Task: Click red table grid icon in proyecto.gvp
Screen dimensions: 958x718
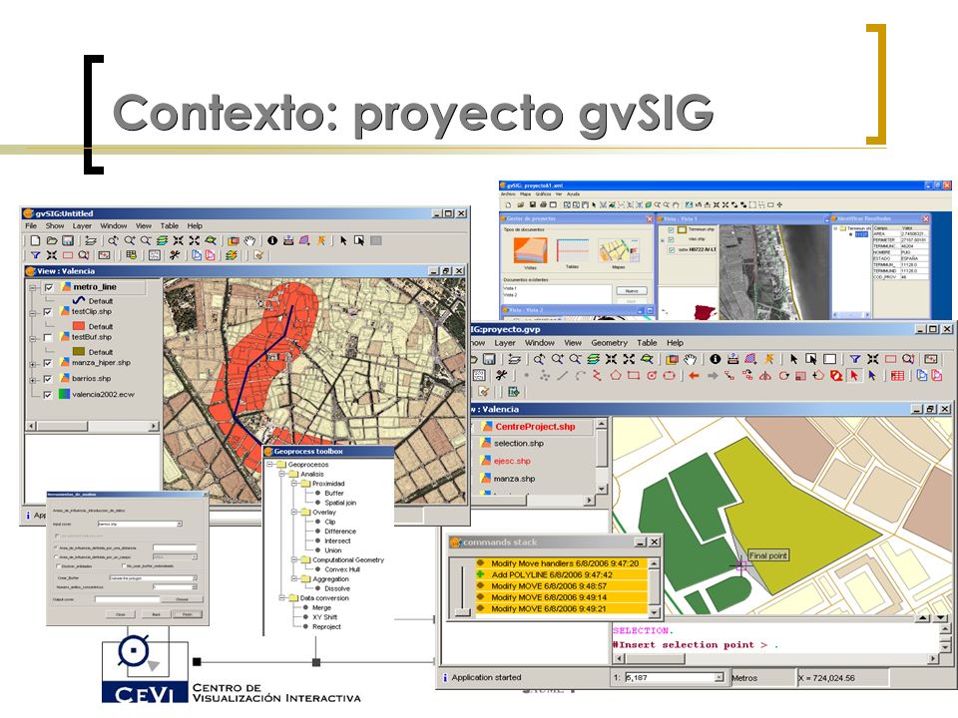Action: pyautogui.click(x=897, y=376)
